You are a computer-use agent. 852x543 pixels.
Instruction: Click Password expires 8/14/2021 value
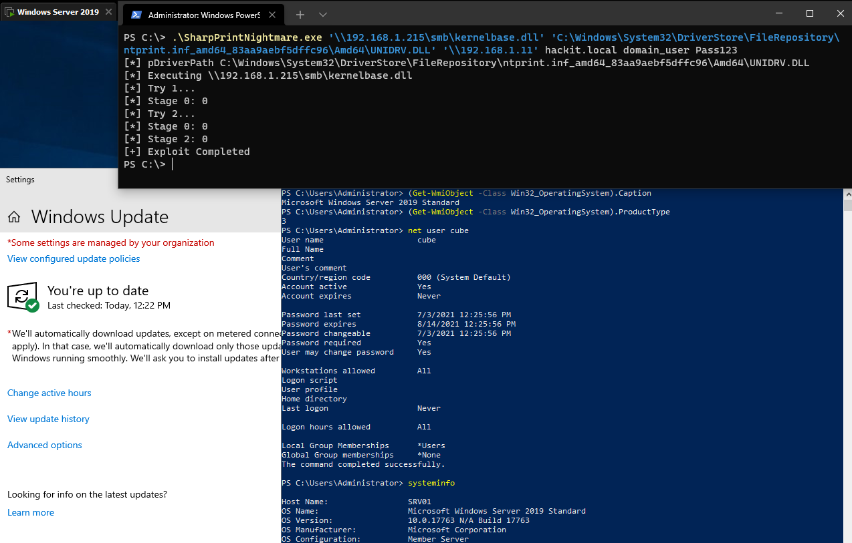point(466,324)
